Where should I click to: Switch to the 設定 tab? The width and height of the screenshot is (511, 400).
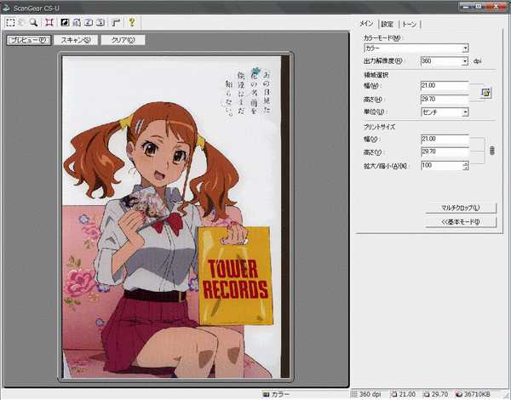click(388, 24)
